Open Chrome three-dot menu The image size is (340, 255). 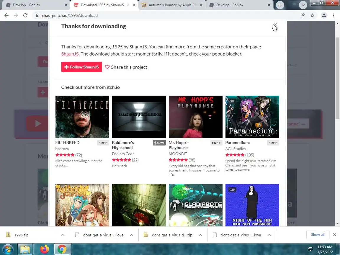pos(334,15)
